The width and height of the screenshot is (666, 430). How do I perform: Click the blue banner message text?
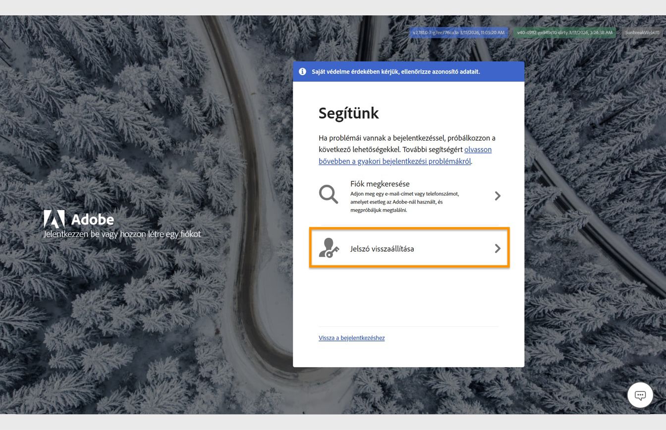coord(396,72)
